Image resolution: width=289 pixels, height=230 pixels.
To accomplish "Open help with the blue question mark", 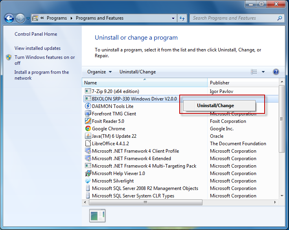I will tap(276, 72).
